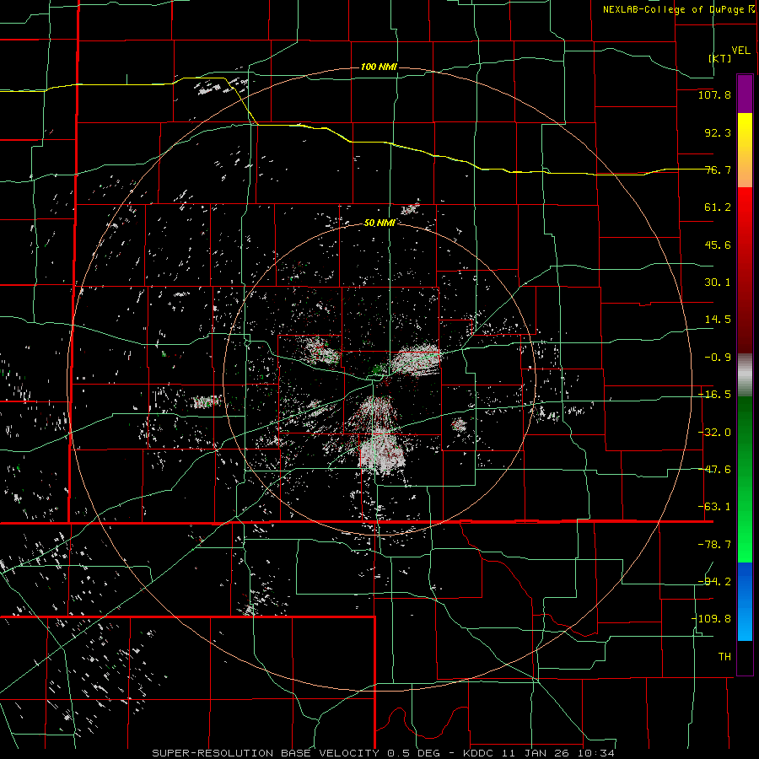This screenshot has height=759, width=759.
Task: Click the -47.6 value on velocity scale
Action: pos(714,470)
